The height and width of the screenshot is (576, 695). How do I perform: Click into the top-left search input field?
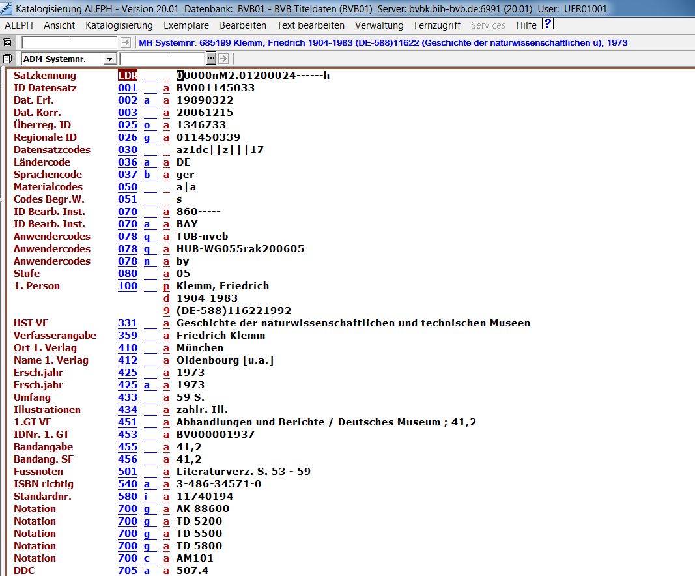click(70, 42)
